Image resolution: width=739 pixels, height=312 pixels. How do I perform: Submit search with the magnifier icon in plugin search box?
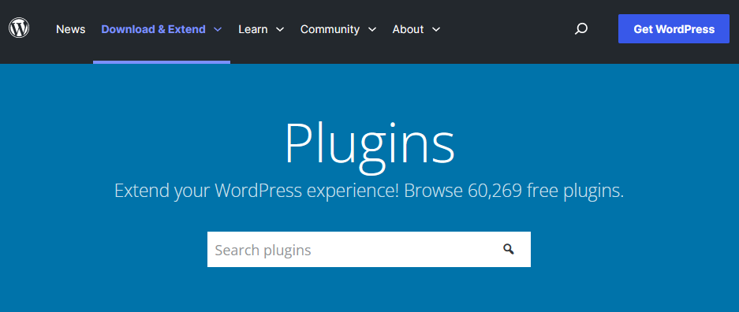[508, 250]
